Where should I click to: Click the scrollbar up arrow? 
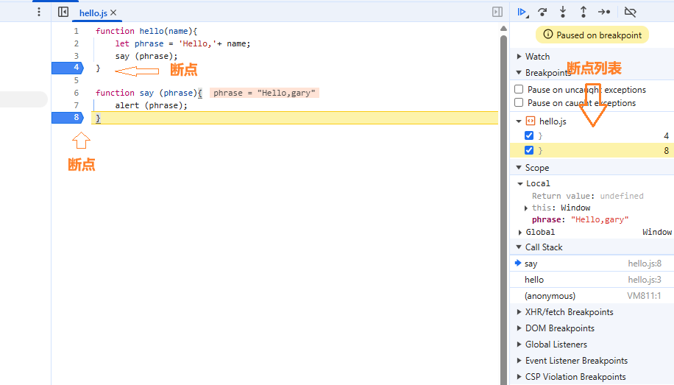(x=503, y=29)
